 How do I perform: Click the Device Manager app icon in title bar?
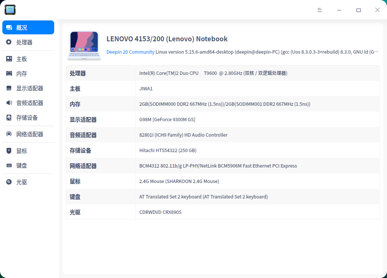pyautogui.click(x=10, y=10)
